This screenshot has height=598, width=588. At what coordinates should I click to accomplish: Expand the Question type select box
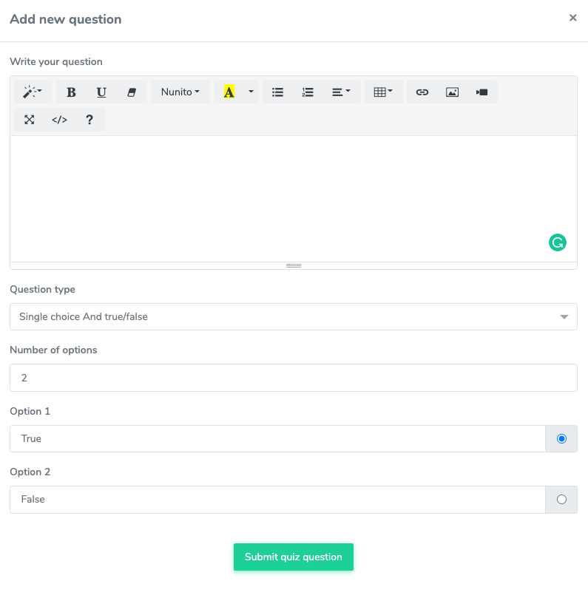(293, 317)
